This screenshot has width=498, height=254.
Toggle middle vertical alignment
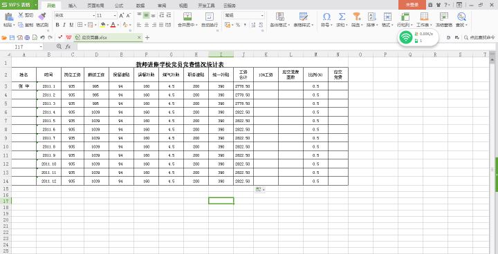[146, 15]
